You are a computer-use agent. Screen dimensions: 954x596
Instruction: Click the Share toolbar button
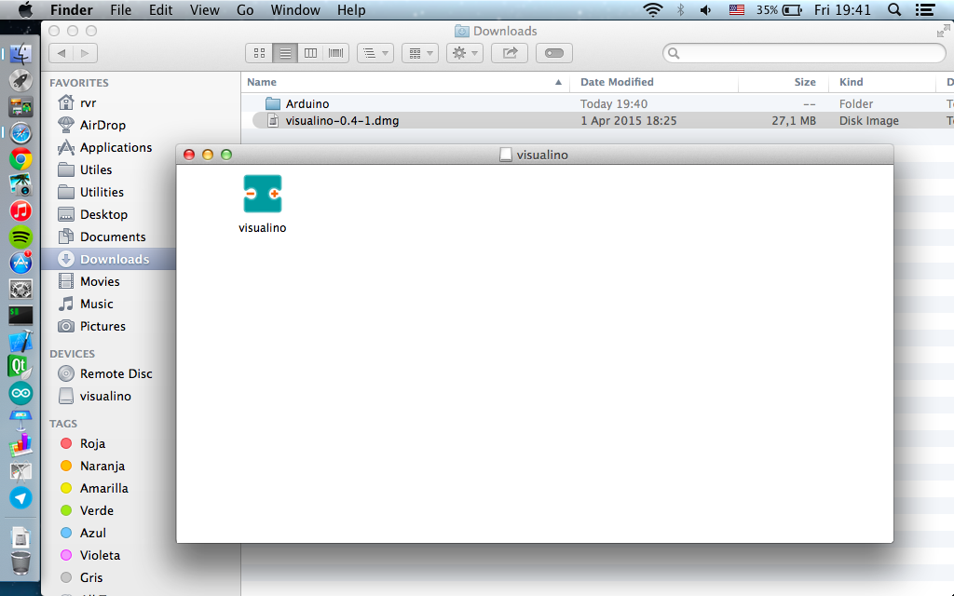[x=510, y=53]
